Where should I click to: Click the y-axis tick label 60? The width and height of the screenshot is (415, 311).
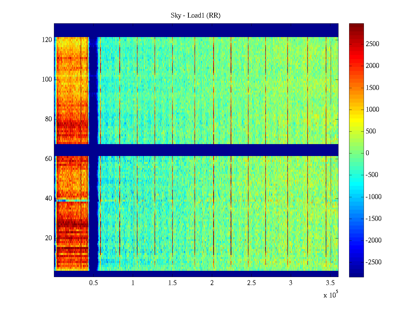(48, 159)
